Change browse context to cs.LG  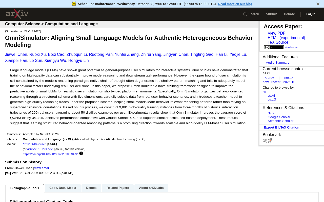(272, 99)
